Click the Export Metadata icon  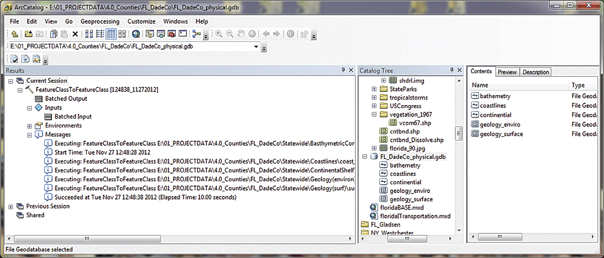coord(25,59)
